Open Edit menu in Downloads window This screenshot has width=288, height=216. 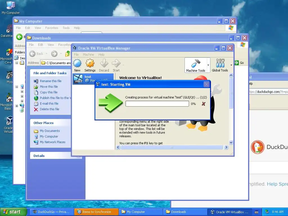[x=40, y=45]
